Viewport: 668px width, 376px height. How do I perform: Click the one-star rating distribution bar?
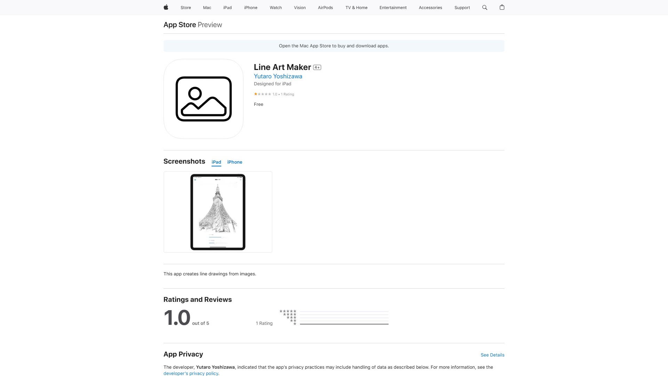tap(344, 323)
